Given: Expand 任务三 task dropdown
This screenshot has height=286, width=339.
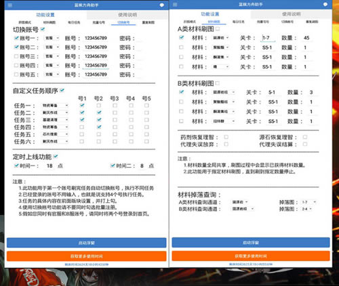Looking at the screenshot, I should tap(55, 120).
